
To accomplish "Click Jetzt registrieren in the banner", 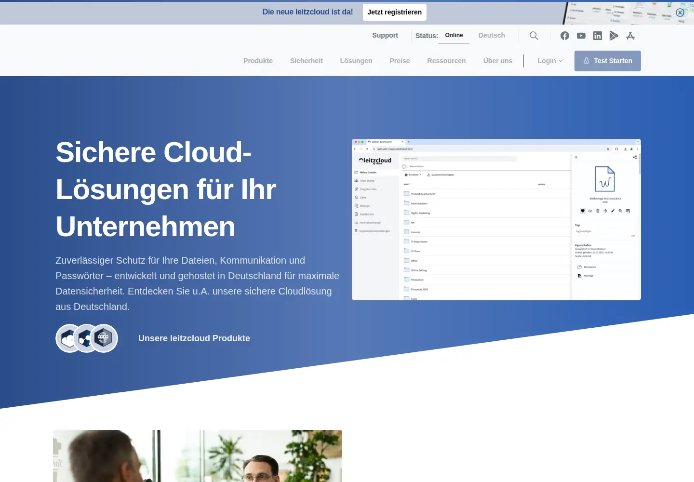I will point(395,12).
